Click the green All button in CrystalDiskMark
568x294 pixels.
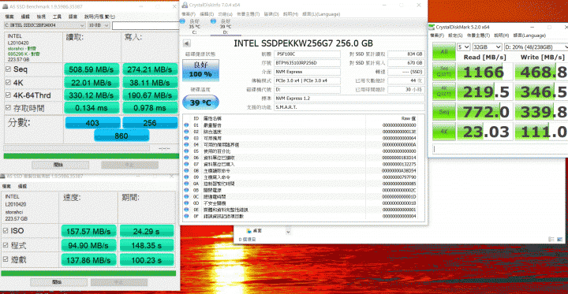point(443,52)
